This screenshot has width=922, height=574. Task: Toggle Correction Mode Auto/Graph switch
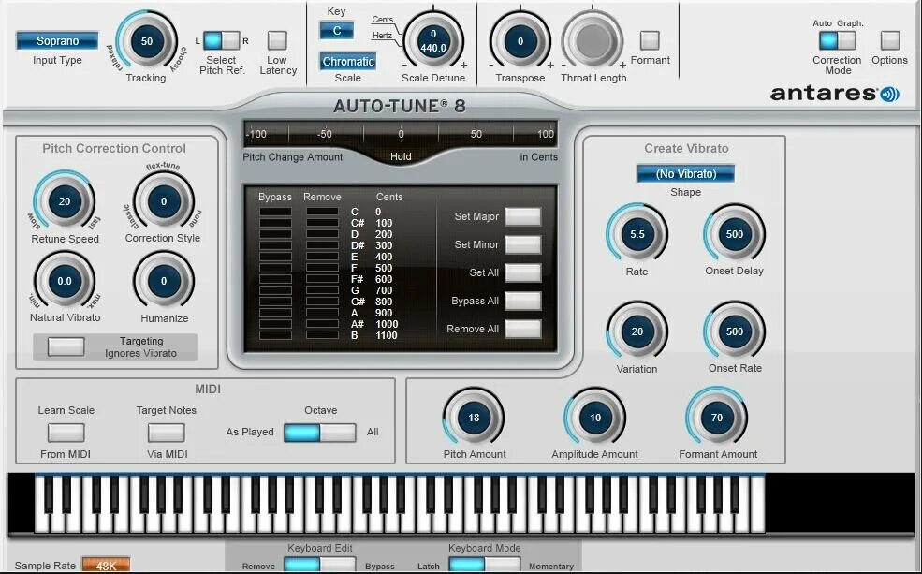point(838,40)
